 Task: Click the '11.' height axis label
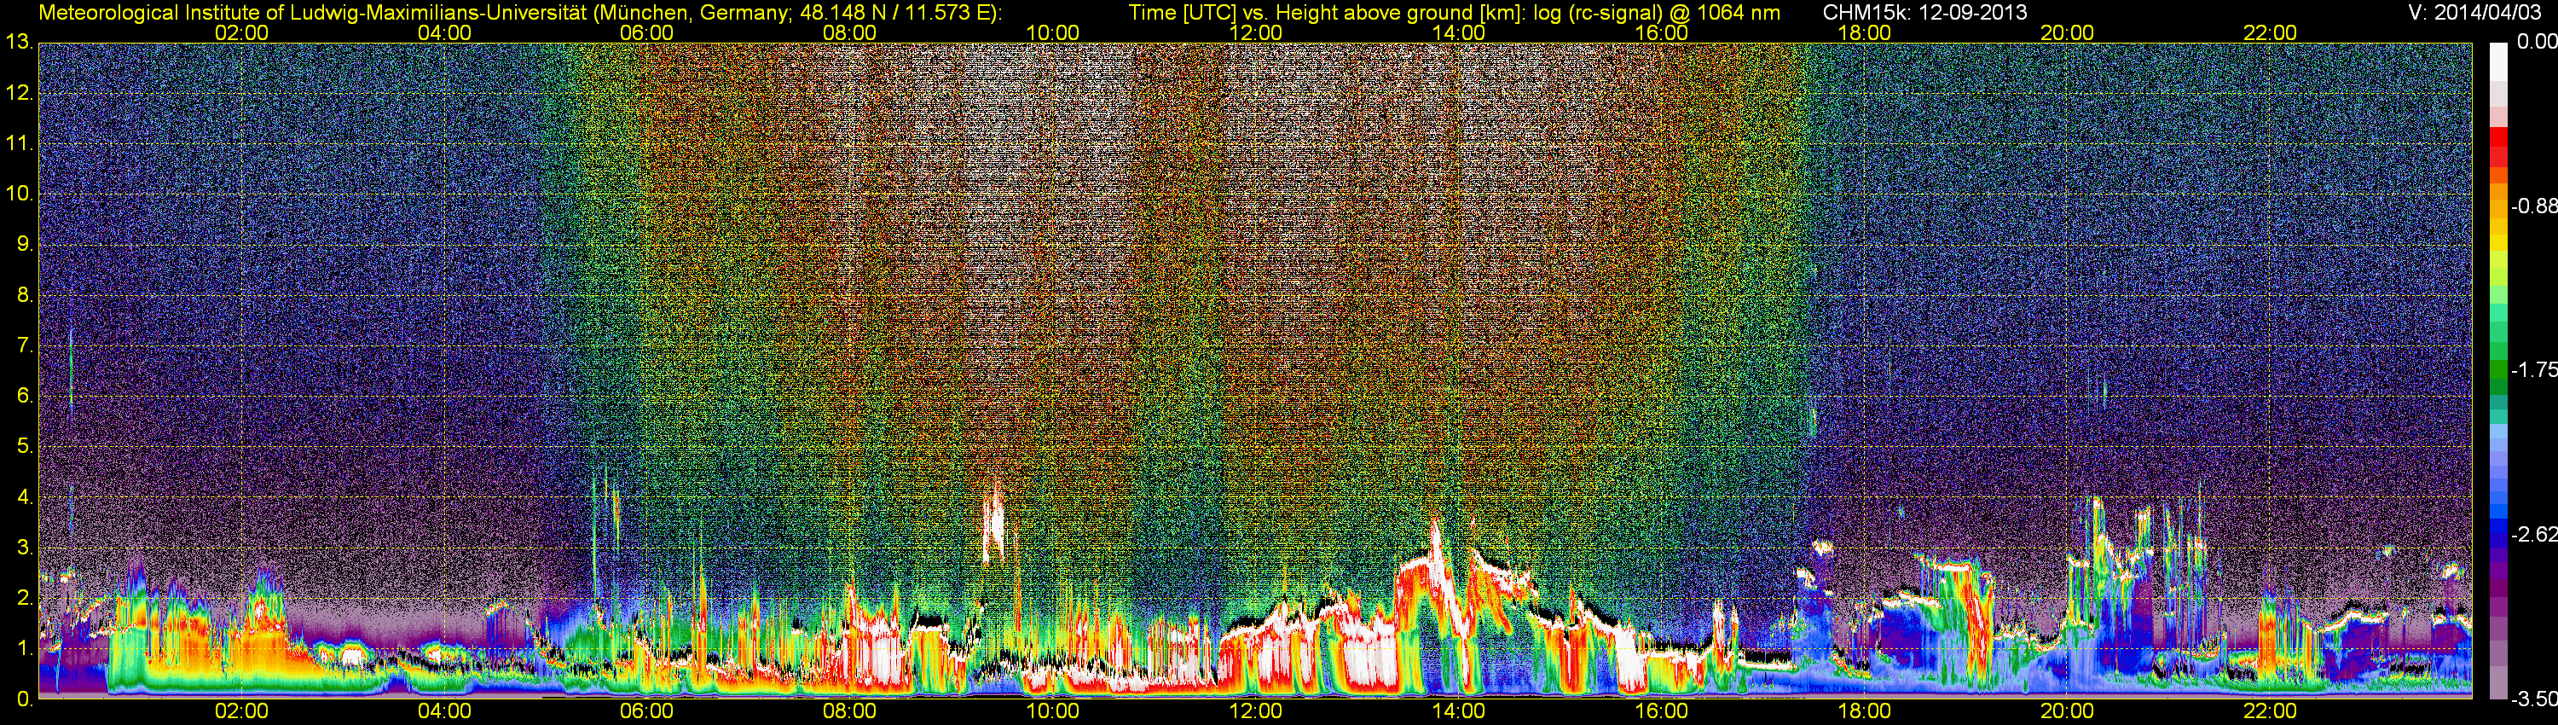click(20, 144)
